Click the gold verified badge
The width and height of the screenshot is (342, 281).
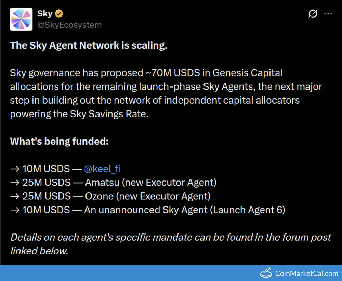click(60, 14)
